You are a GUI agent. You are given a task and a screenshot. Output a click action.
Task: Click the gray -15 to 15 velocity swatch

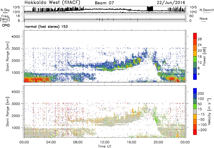coord(195,111)
